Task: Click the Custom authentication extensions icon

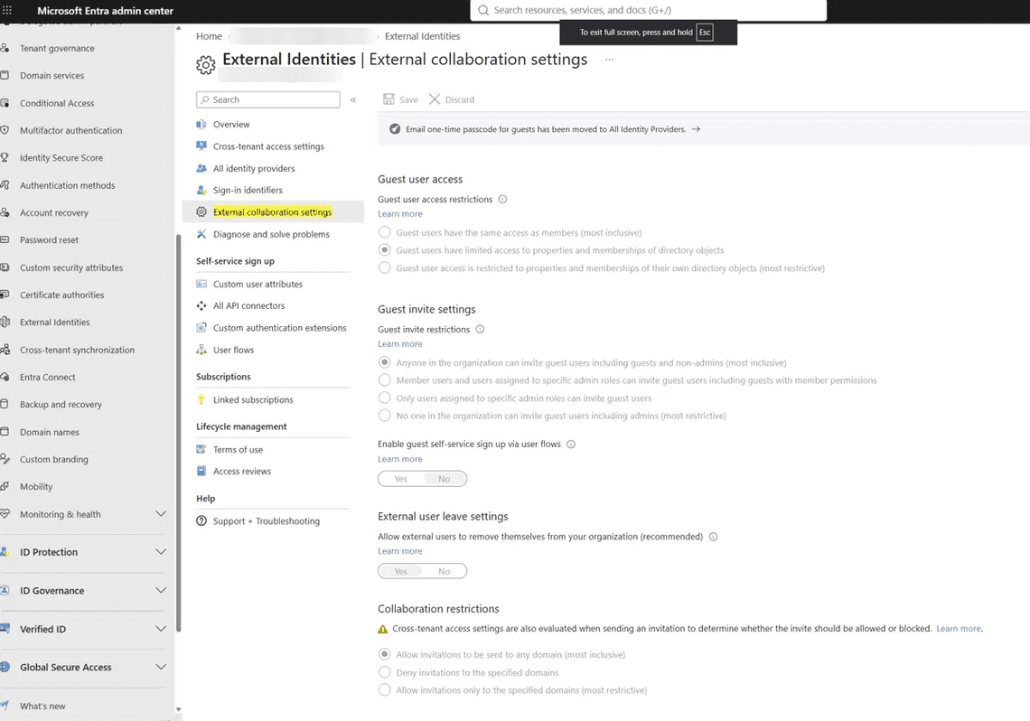Action: coord(201,328)
